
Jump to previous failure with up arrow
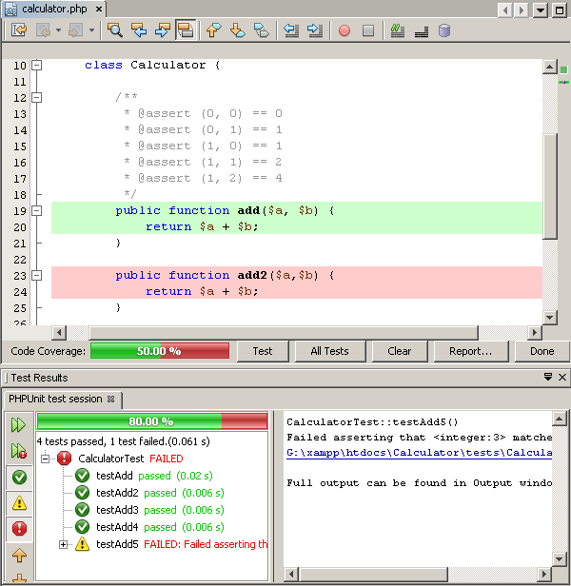click(18, 554)
